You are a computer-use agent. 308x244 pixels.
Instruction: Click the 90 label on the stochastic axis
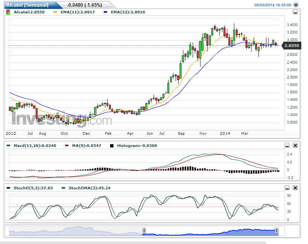click(x=289, y=196)
